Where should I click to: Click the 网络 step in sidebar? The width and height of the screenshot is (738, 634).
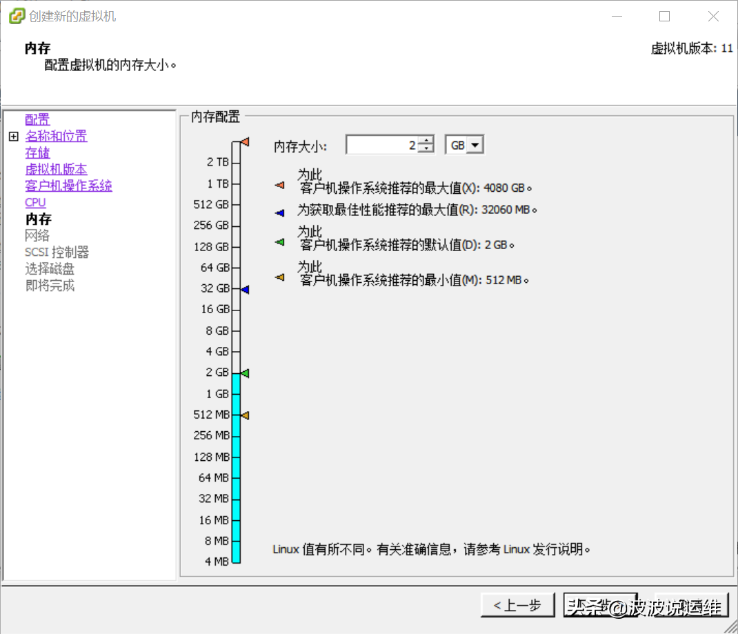pyautogui.click(x=37, y=235)
